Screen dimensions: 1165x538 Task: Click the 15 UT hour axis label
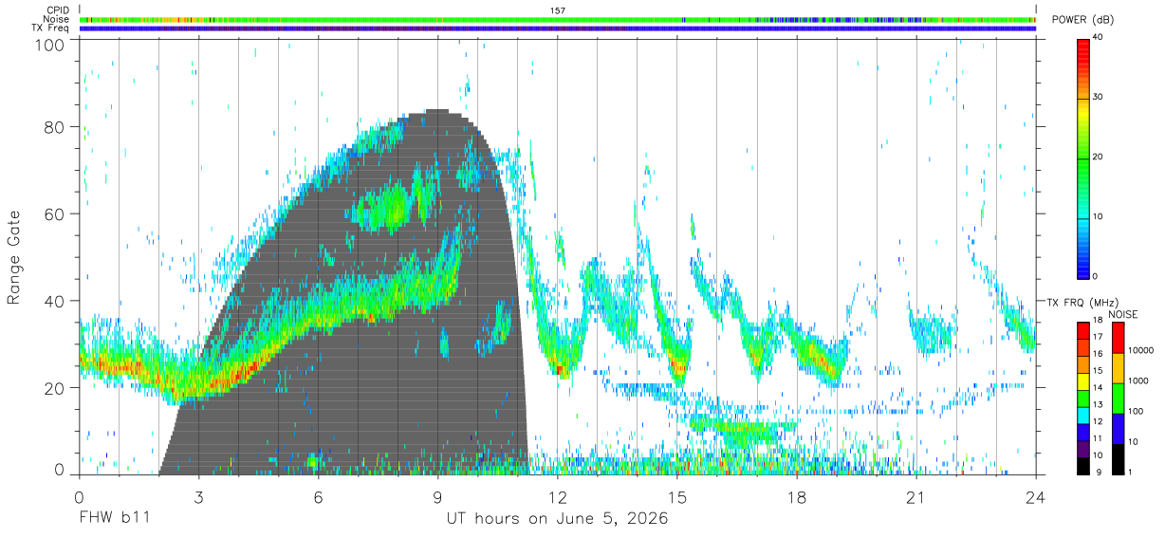[x=677, y=498]
